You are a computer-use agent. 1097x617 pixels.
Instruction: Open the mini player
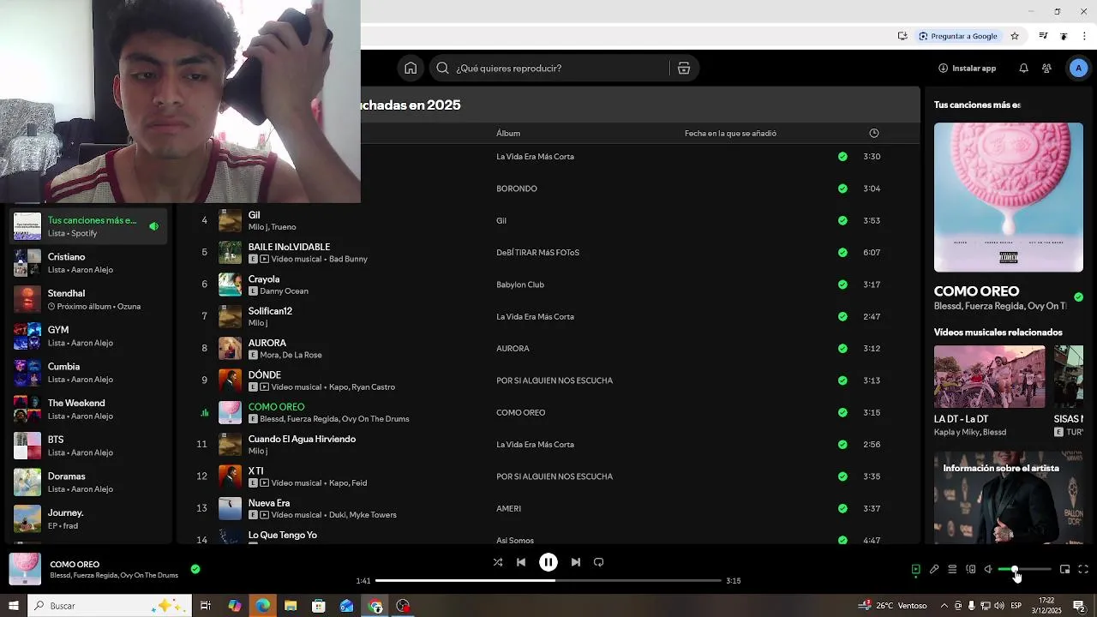pyautogui.click(x=1064, y=569)
